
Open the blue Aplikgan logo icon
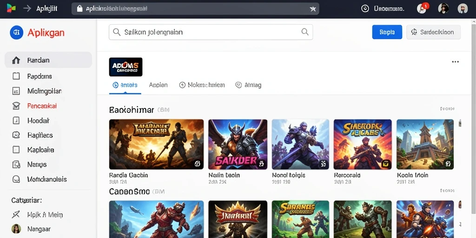tap(16, 33)
